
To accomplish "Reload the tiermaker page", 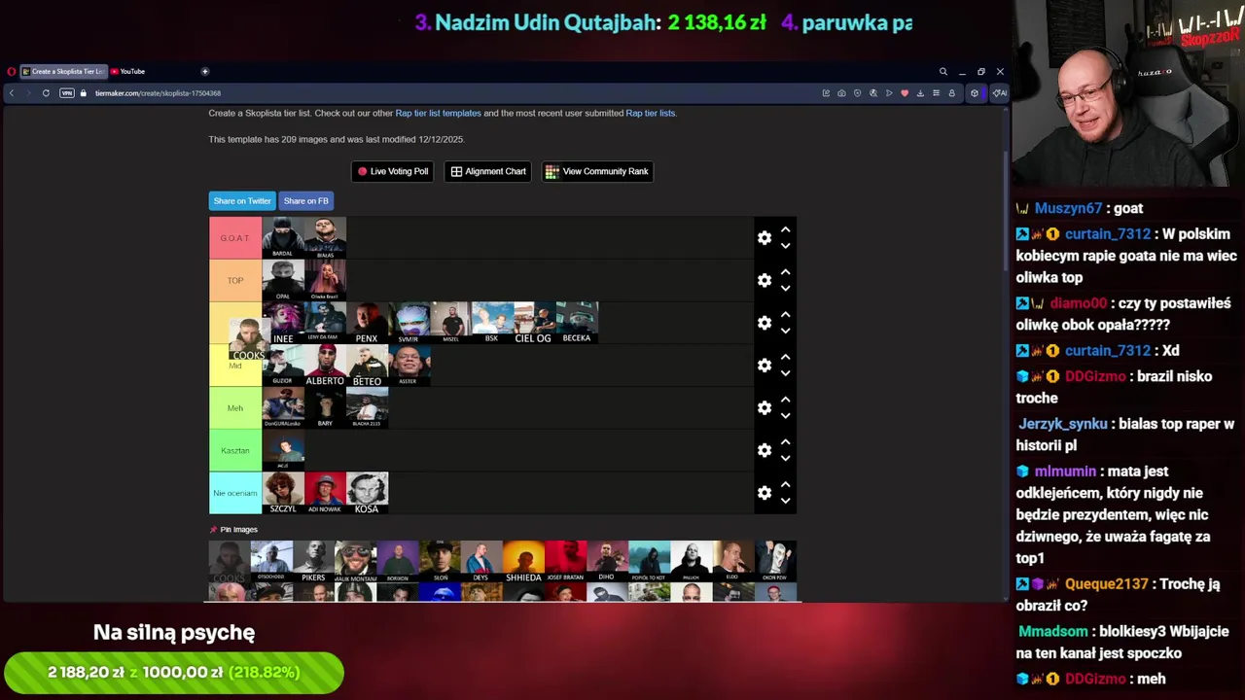I will [x=46, y=93].
